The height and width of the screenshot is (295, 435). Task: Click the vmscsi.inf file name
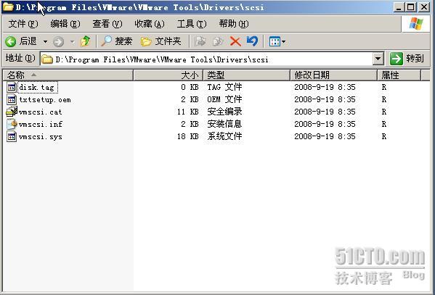41,124
